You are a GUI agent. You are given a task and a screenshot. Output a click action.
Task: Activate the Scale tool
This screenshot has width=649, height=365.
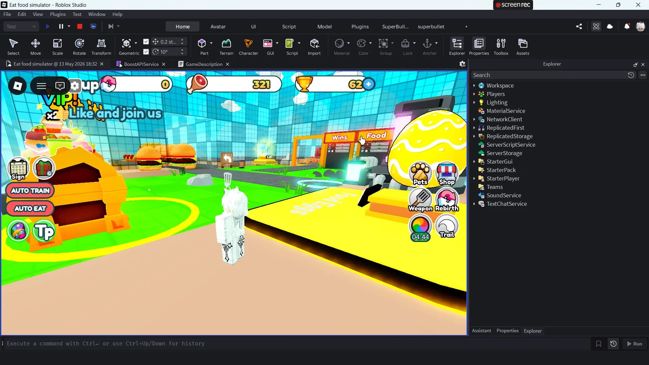click(x=57, y=46)
